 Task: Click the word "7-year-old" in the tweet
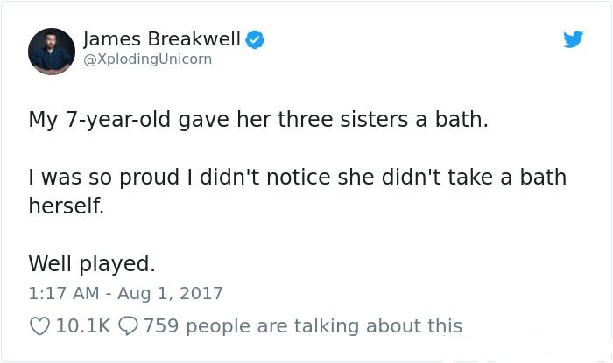118,120
